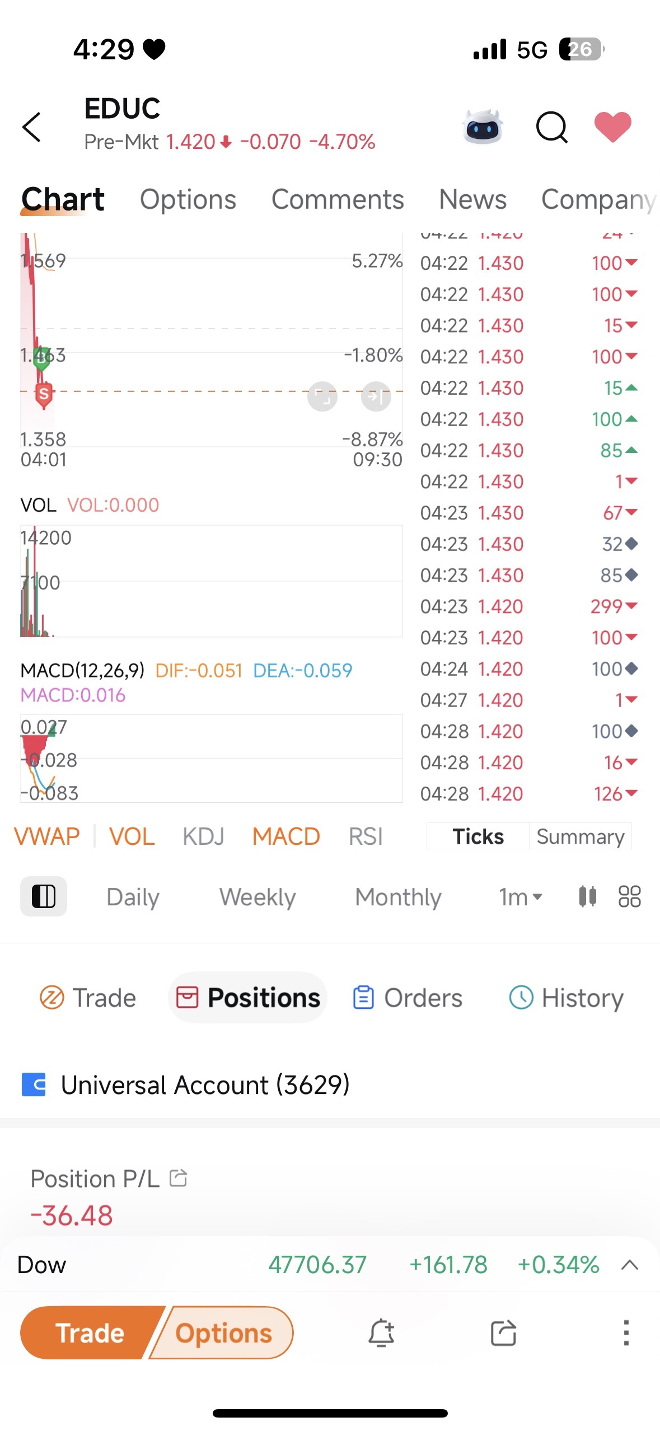Open the robot AI assistant icon
This screenshot has height=1431, width=660.
tap(483, 127)
